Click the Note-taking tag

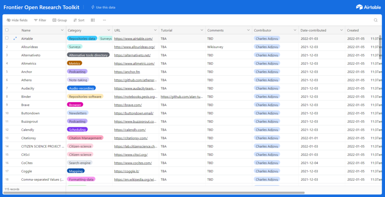[x=78, y=80]
